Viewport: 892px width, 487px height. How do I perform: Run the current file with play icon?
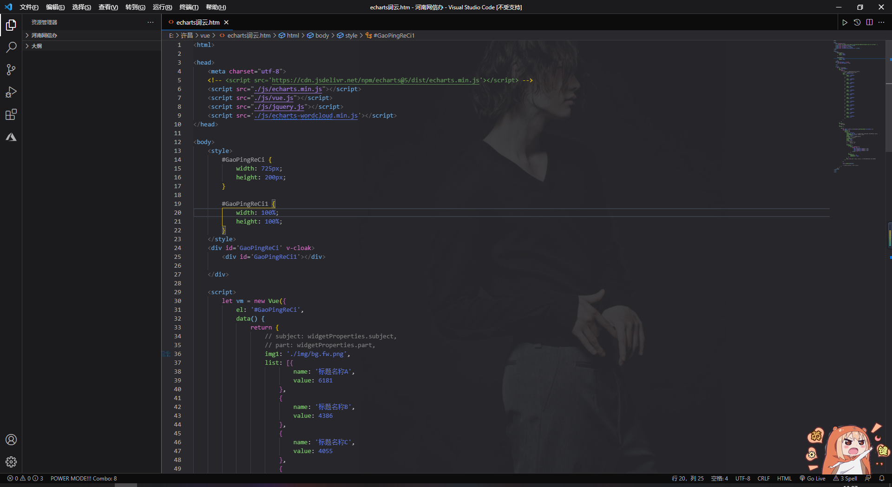click(x=845, y=22)
